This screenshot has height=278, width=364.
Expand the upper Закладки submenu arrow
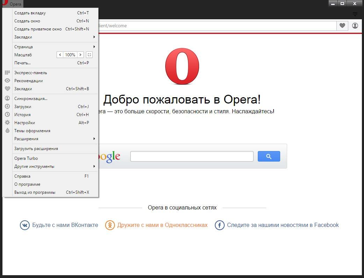click(x=94, y=37)
